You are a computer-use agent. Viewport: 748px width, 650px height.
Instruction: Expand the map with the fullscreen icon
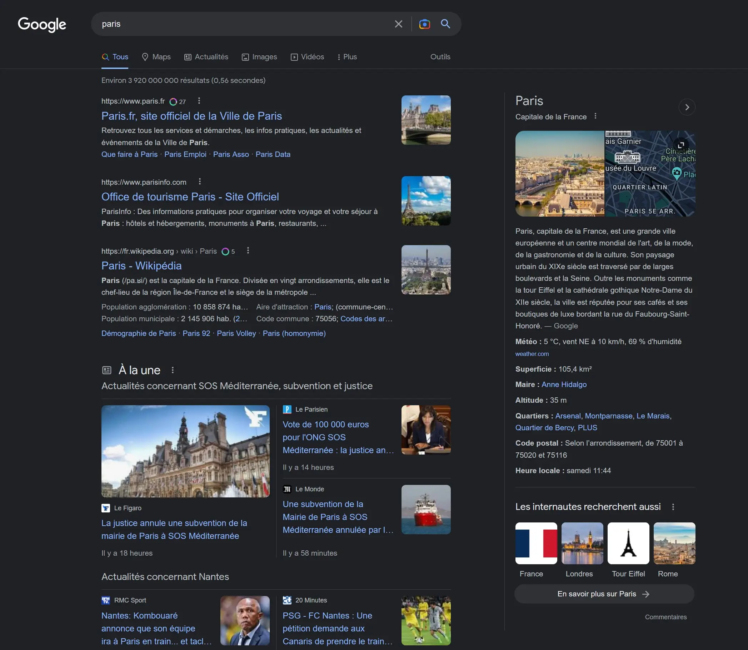[681, 145]
